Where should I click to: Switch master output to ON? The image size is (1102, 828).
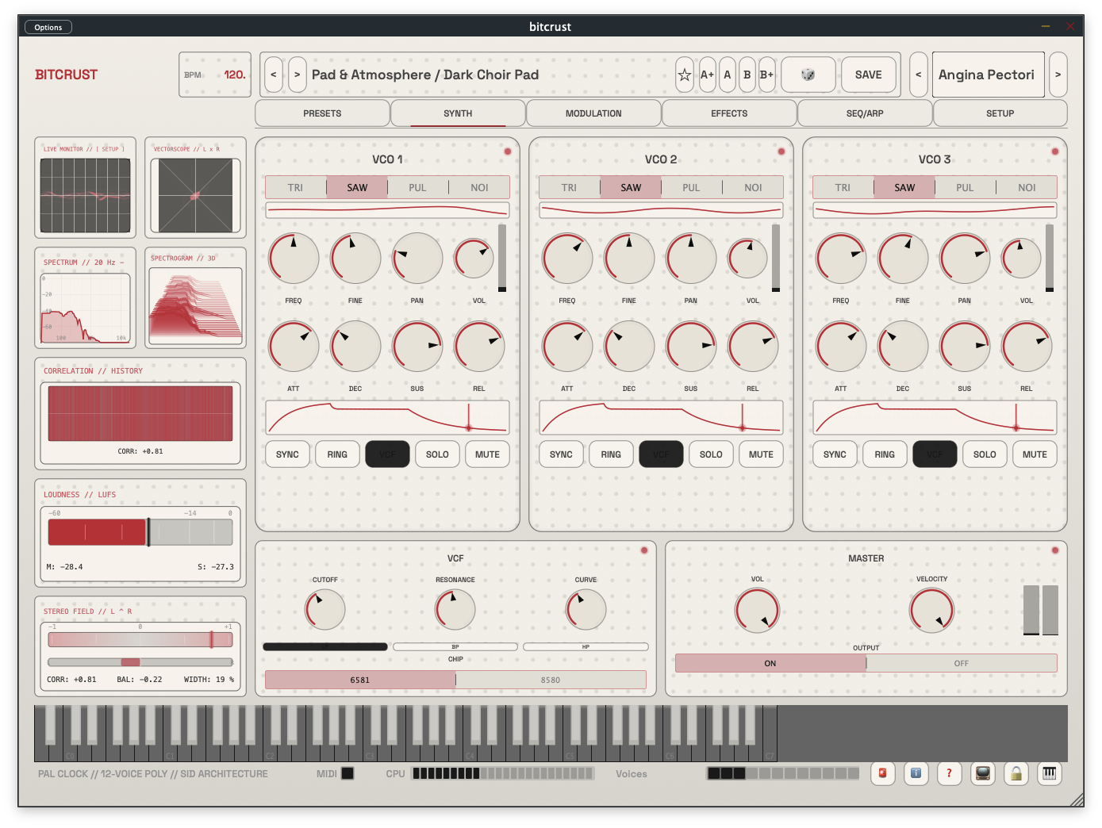(770, 663)
